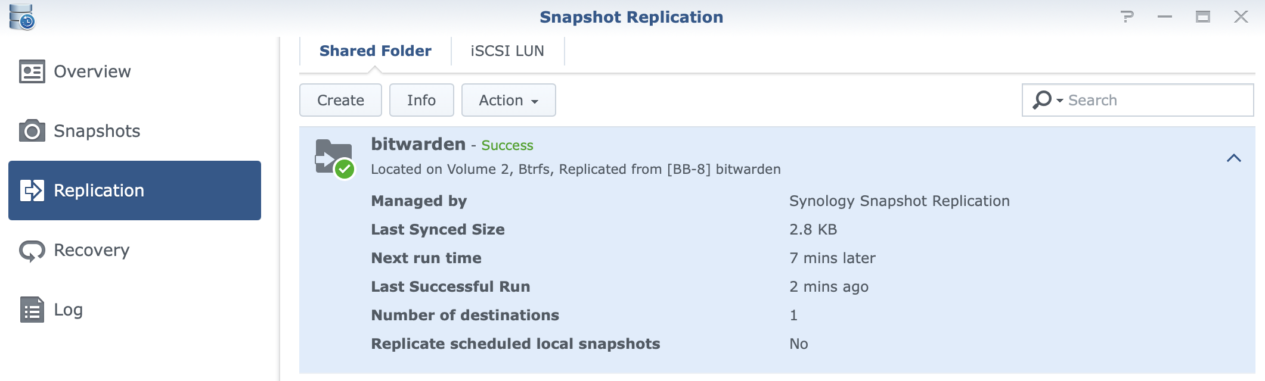Open the Action dropdown menu
This screenshot has width=1265, height=381.
point(509,100)
